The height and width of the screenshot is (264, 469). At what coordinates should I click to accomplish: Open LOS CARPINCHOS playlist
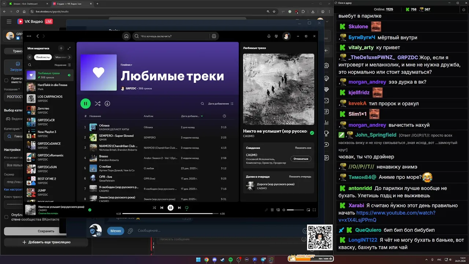pyautogui.click(x=50, y=99)
